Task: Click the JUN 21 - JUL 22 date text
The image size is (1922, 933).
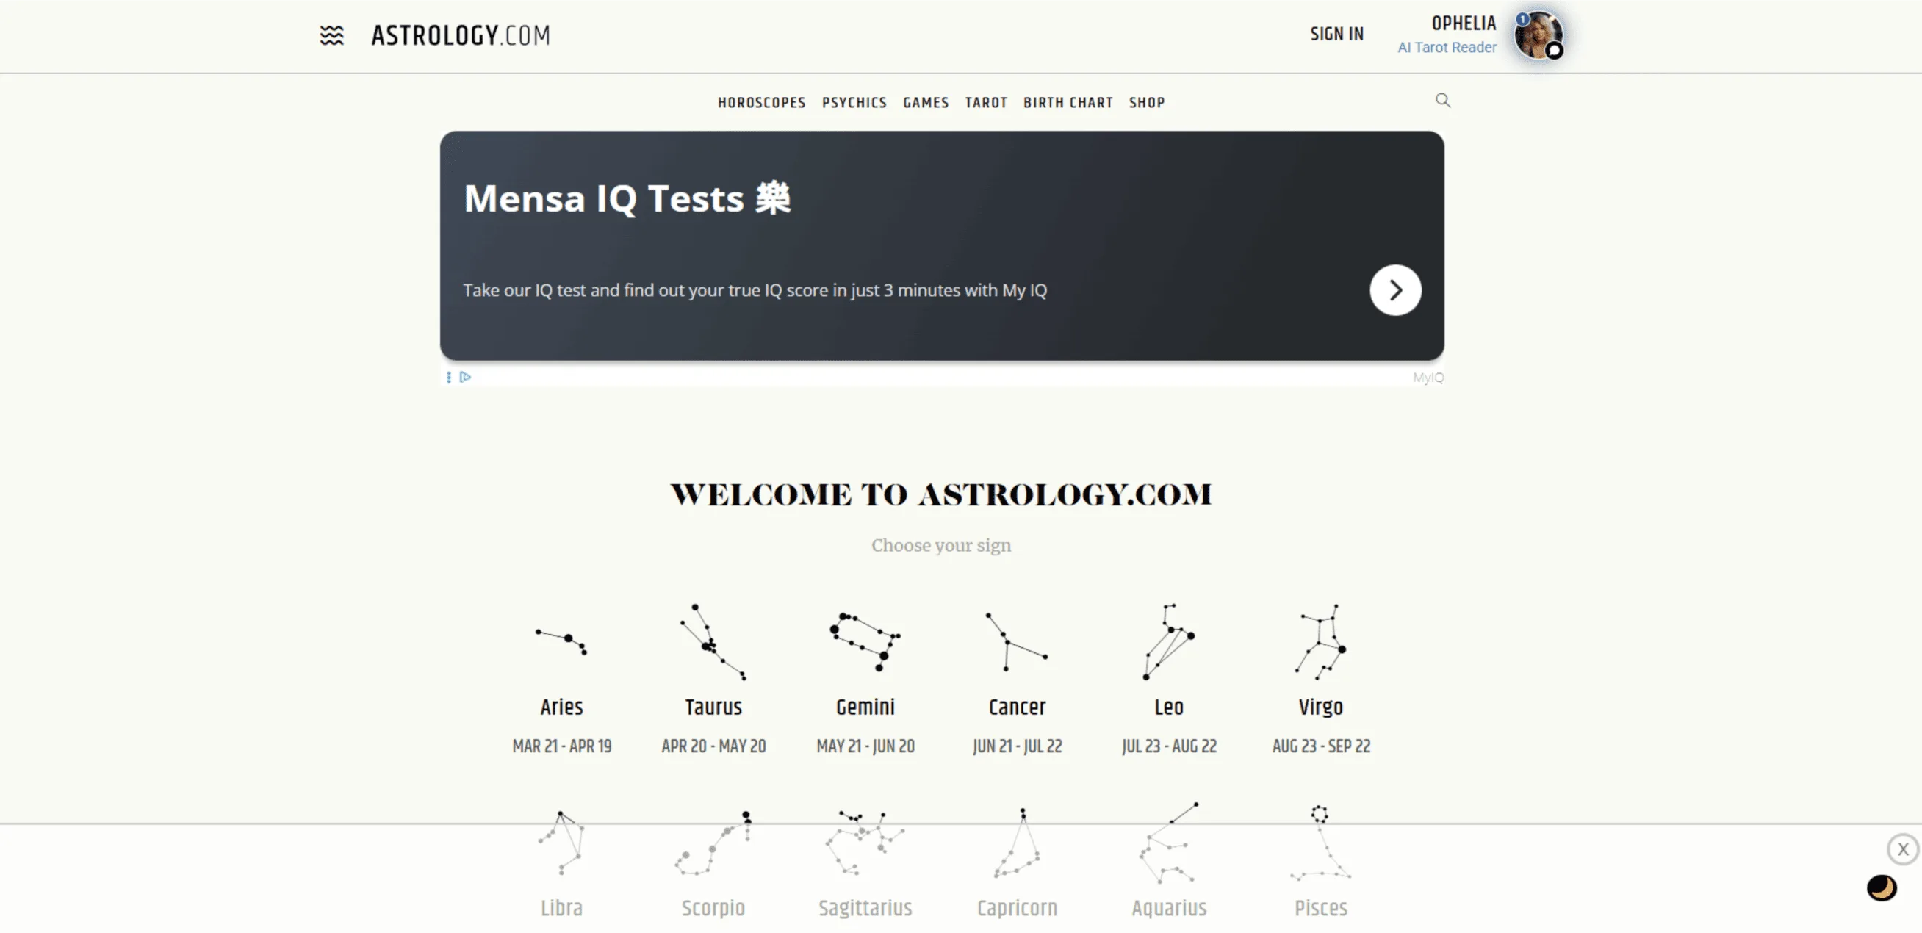Action: point(1016,746)
